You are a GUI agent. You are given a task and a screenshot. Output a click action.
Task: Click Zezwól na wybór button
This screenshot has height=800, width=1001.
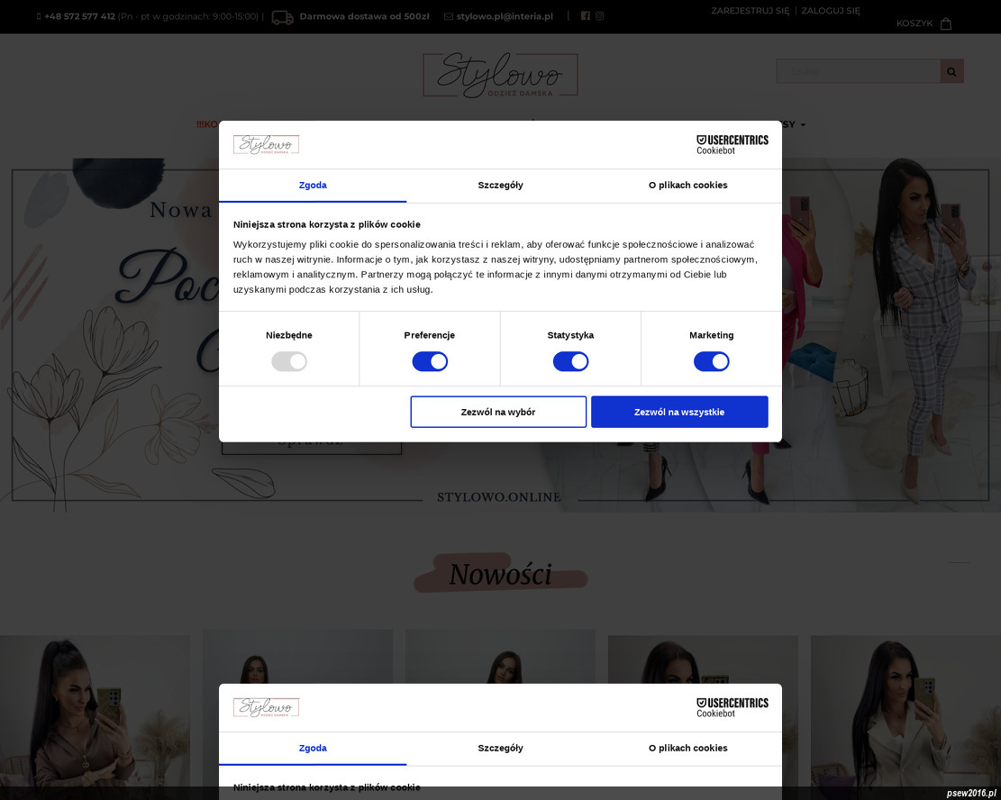(498, 412)
